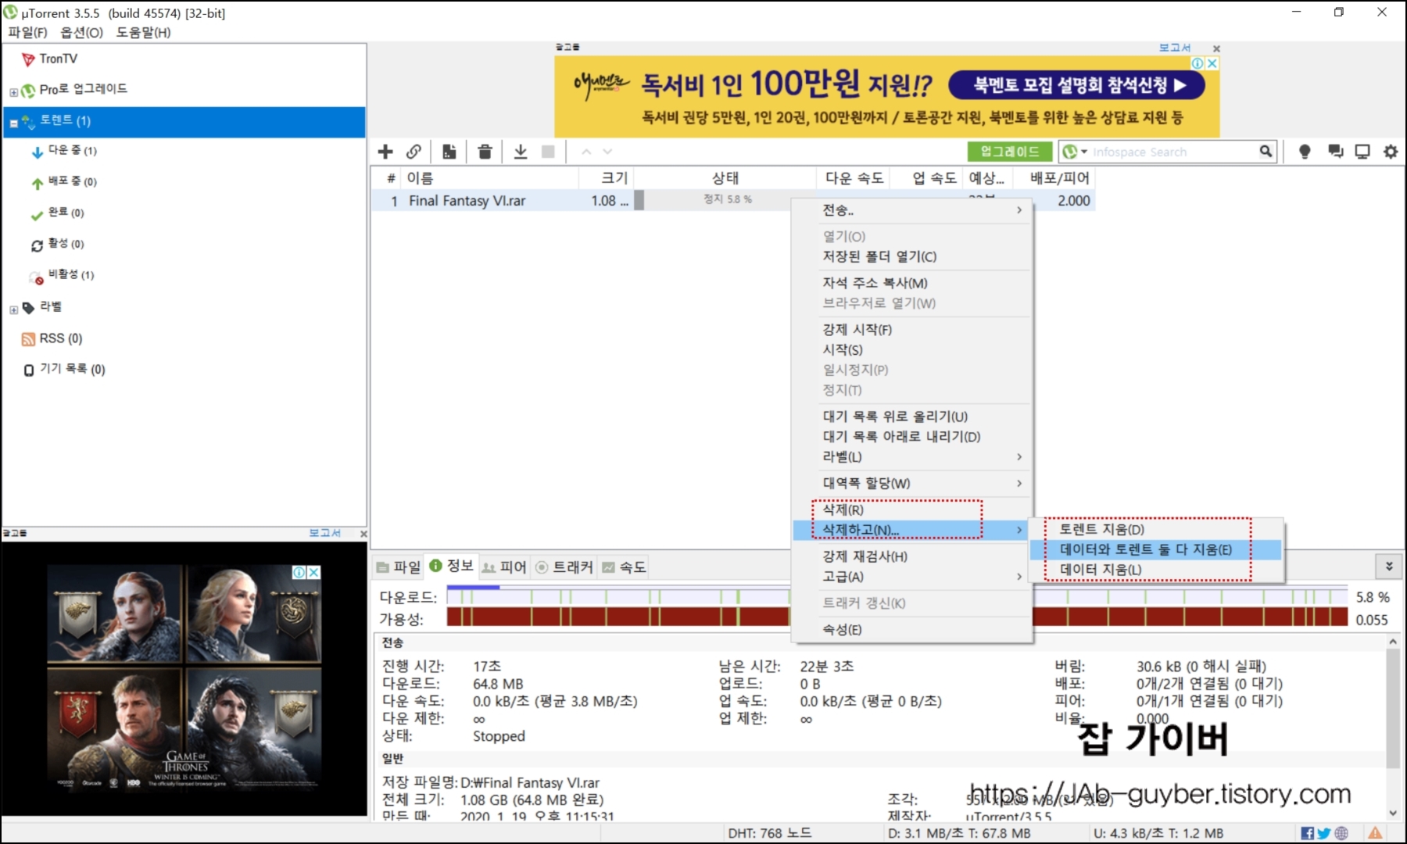Click 북멘토 모집 설명회 참석신청 ad button
1407x844 pixels.
point(1076,85)
